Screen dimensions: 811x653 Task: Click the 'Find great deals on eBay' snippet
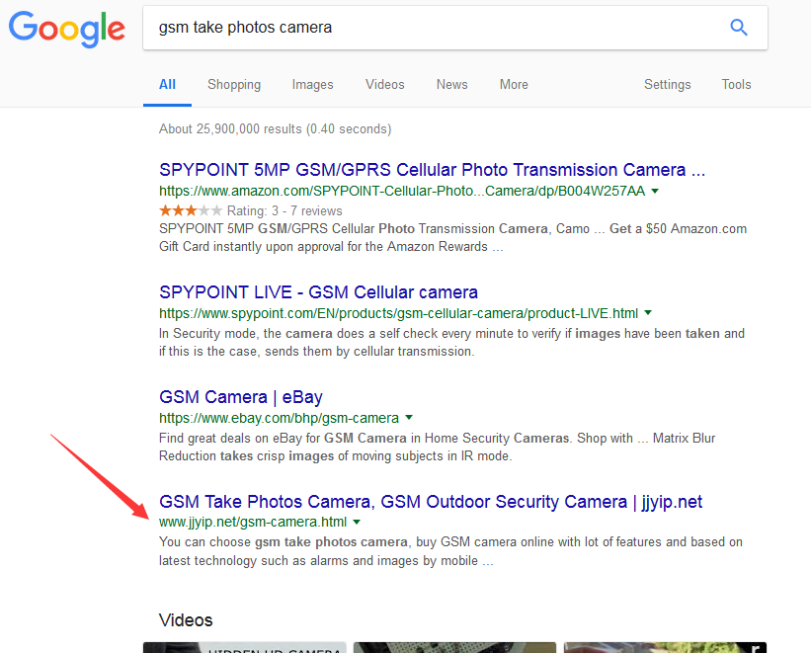[x=437, y=448]
